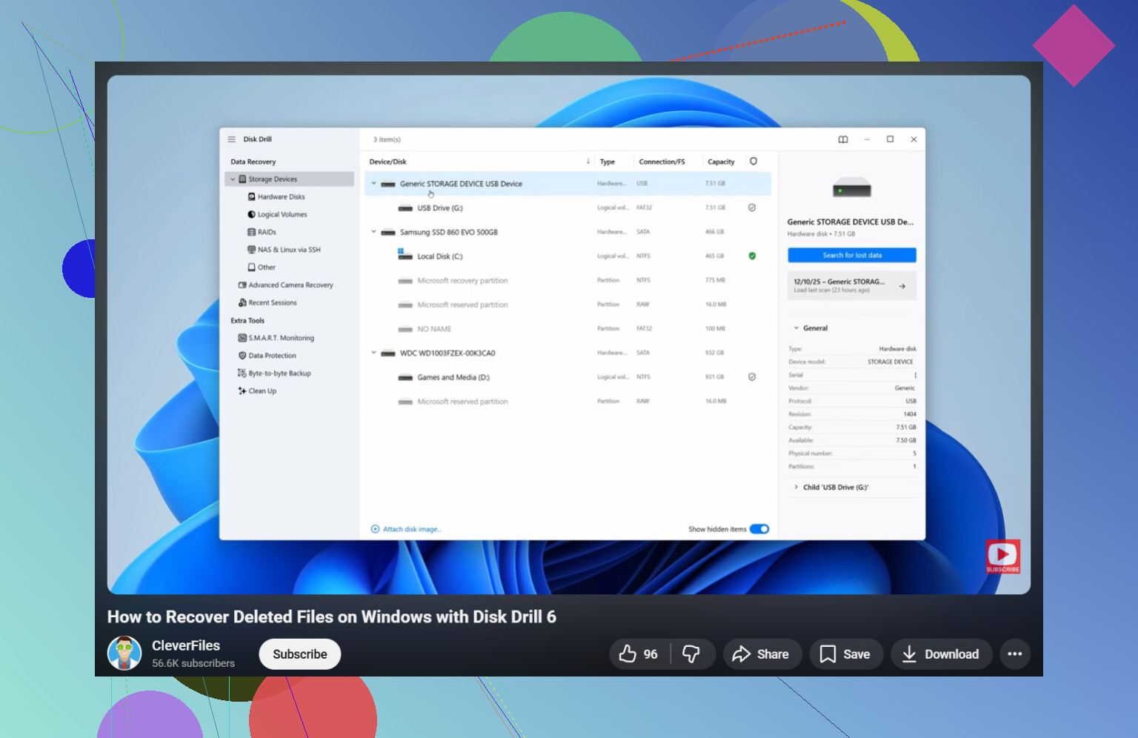1138x738 pixels.
Task: Open NAS & Linux via SSH
Action: 289,250
